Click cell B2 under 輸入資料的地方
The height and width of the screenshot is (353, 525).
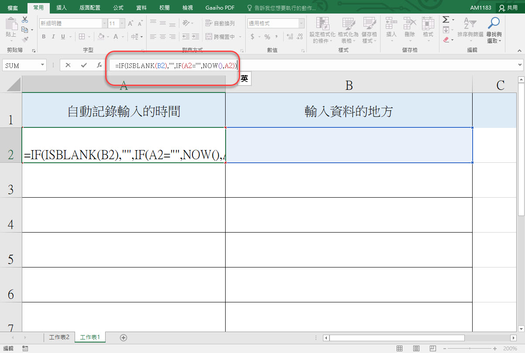tap(349, 145)
